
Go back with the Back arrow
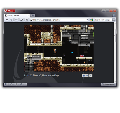pos(7,20)
